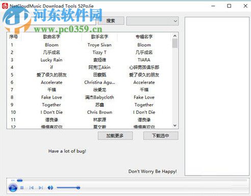Click the Have a lot of bug! label
This screenshot has height=196, width=251.
(67, 151)
